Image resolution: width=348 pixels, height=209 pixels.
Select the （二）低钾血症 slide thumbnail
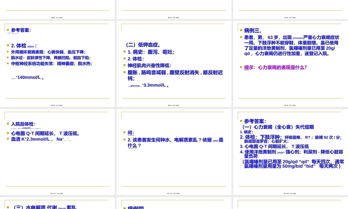(x=174, y=63)
